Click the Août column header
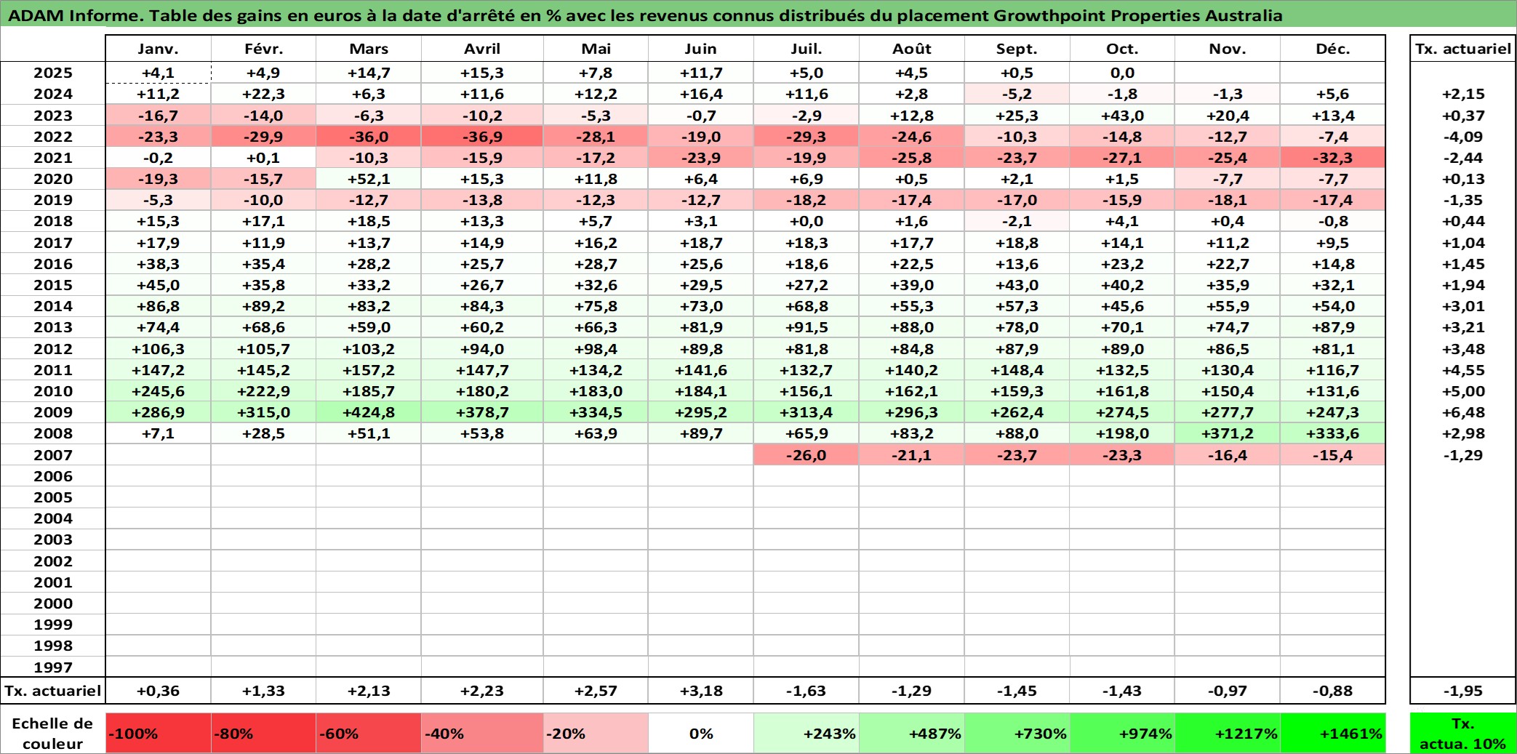This screenshot has height=754, width=1517. click(912, 49)
